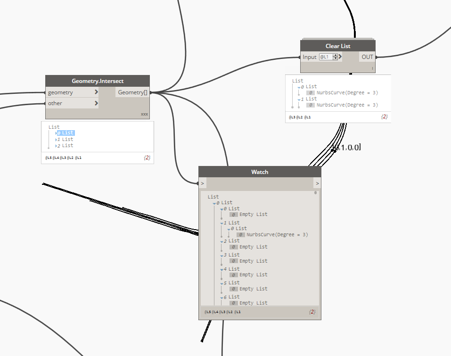
Task: Collapse '0 List' in Clear List preview
Action: [299, 87]
